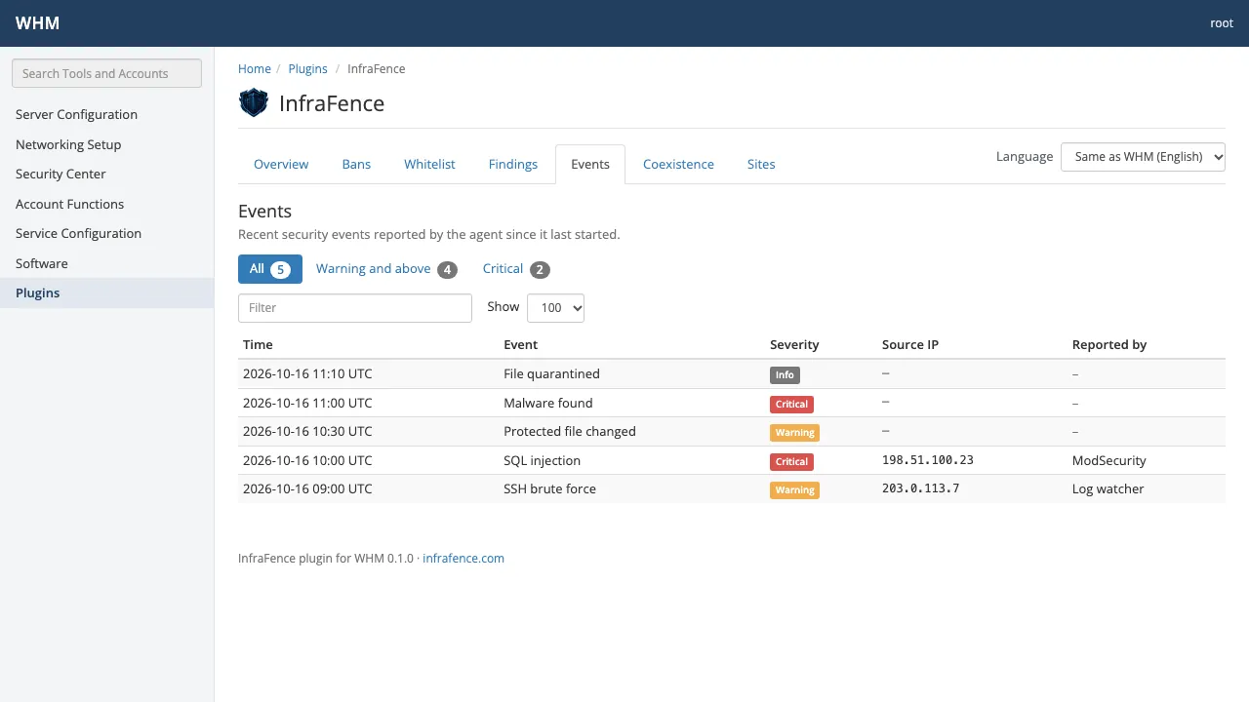Select the Malware found event row
This screenshot has height=702, width=1249.
732,403
